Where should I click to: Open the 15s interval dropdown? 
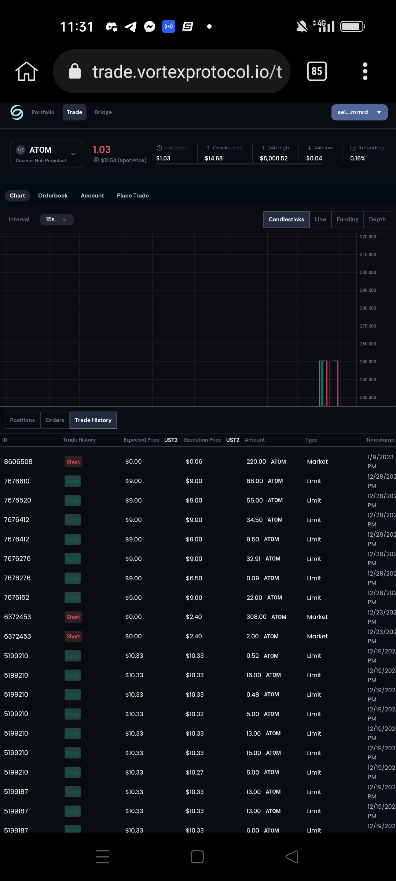click(56, 220)
